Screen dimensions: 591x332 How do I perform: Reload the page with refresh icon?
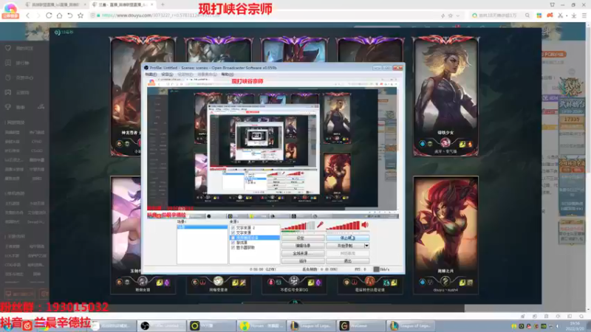coord(49,15)
